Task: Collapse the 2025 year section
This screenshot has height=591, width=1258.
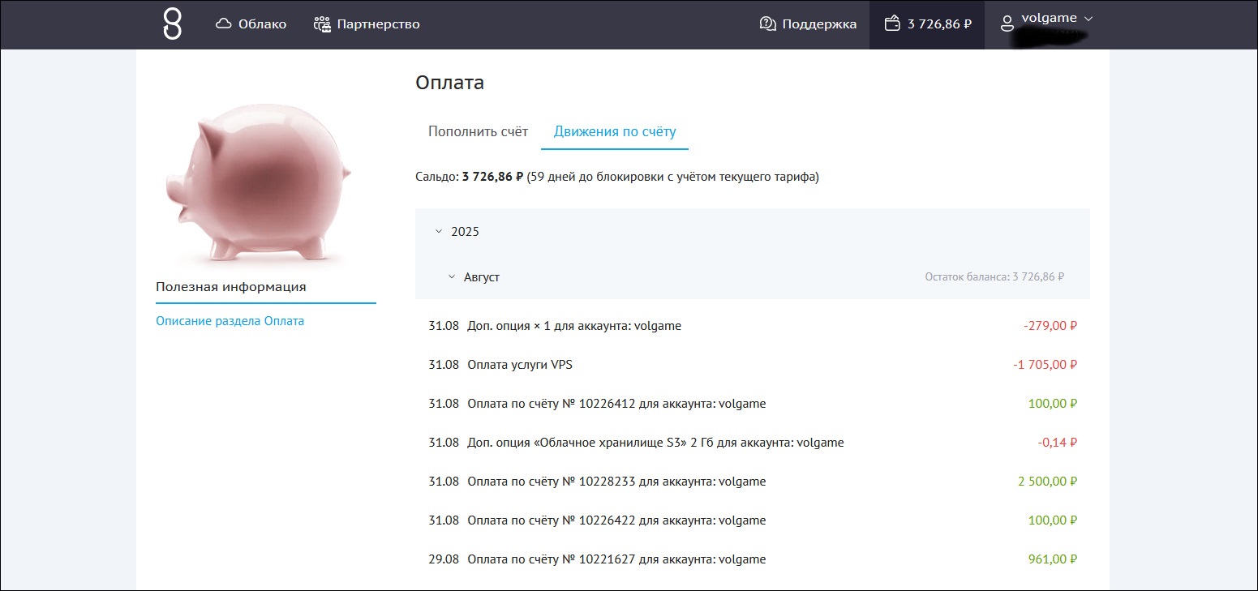Action: pyautogui.click(x=440, y=232)
